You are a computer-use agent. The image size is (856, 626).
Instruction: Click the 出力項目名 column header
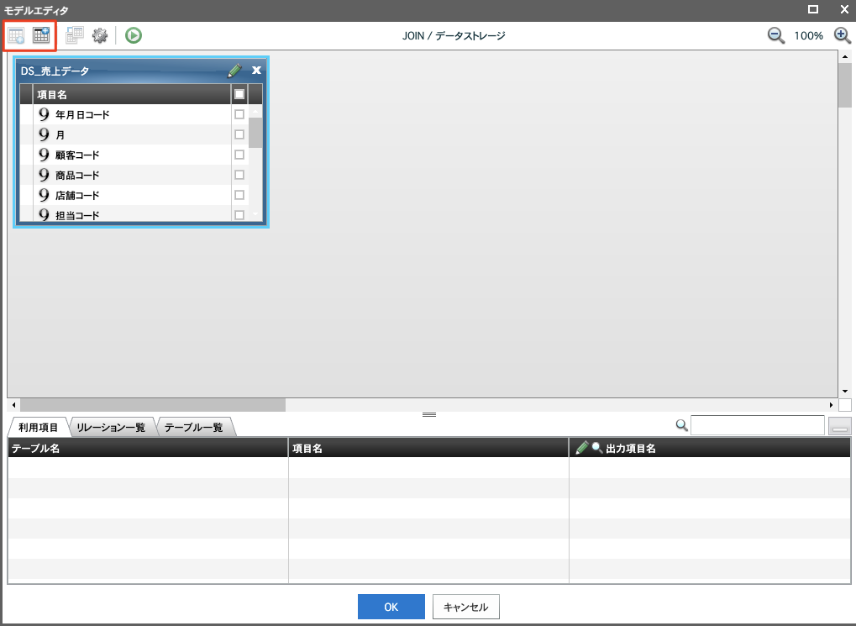(710, 448)
